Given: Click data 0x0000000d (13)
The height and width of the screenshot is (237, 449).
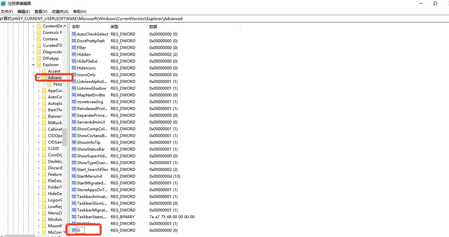Looking at the screenshot, I should tap(165, 176).
